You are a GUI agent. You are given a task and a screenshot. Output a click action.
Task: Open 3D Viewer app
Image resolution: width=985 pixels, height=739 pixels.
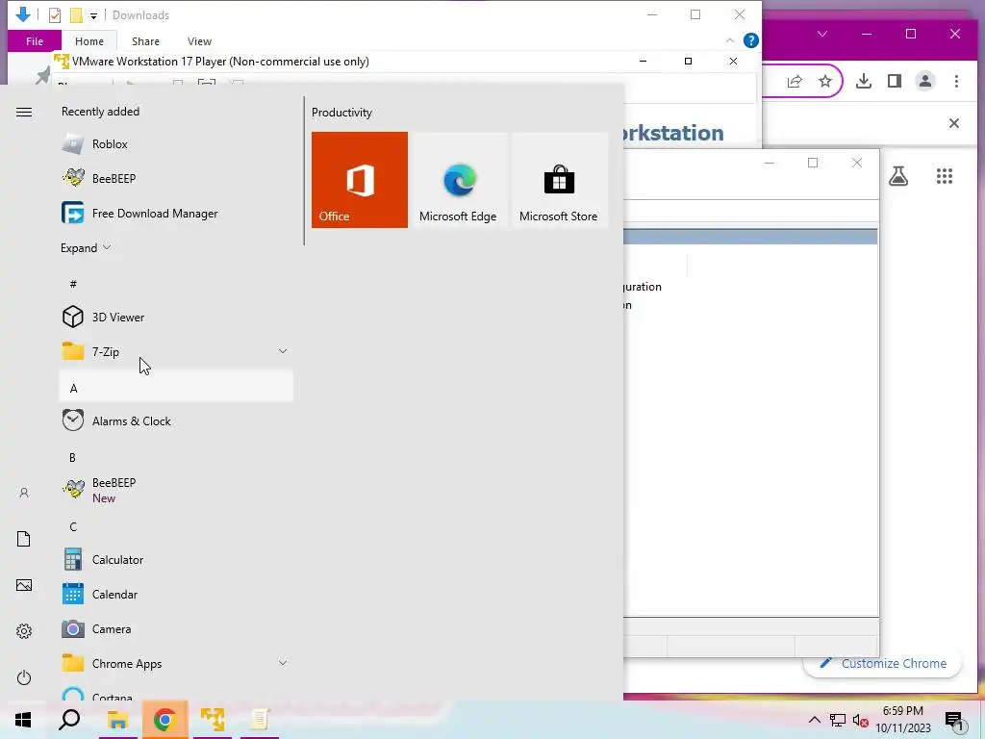pyautogui.click(x=176, y=317)
